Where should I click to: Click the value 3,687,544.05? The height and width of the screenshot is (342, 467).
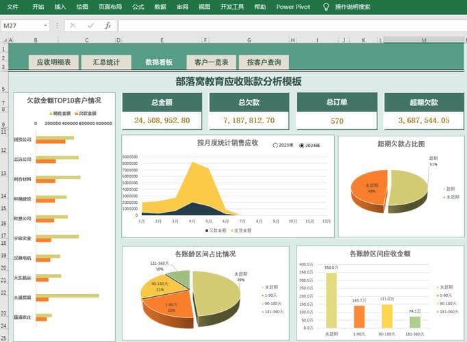[424, 120]
